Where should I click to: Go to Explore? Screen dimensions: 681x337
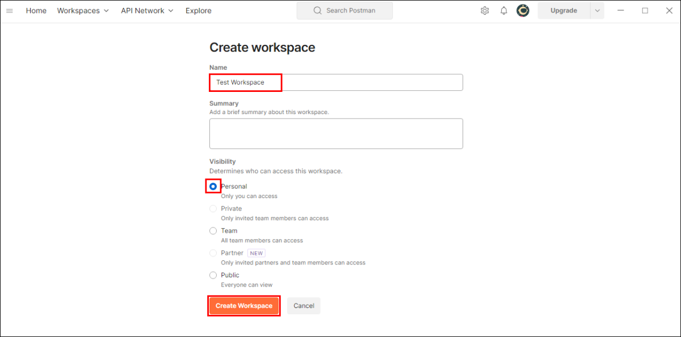pyautogui.click(x=199, y=11)
